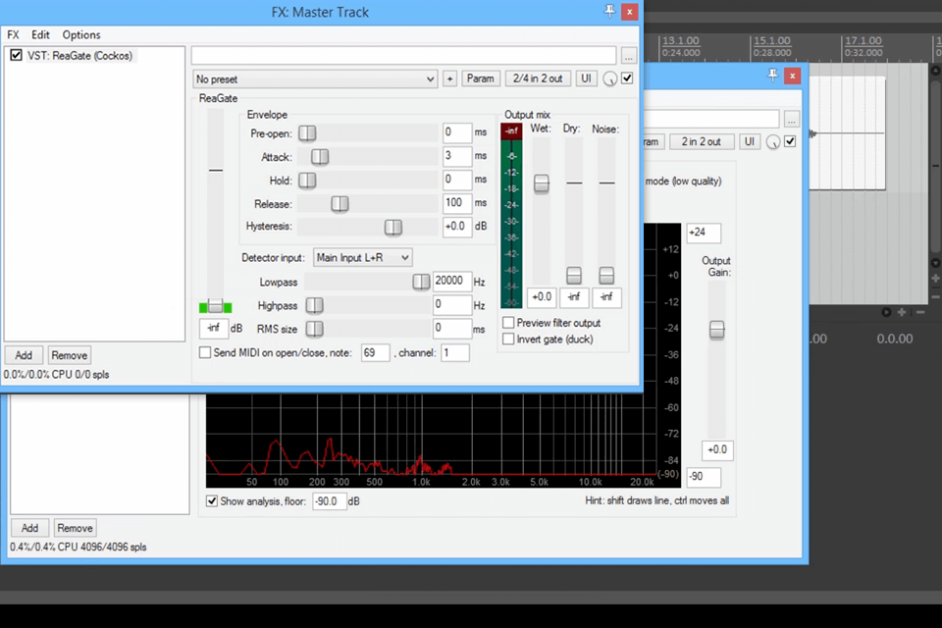This screenshot has width=942, height=628.
Task: Click the Lowpass slider handle
Action: click(x=421, y=282)
